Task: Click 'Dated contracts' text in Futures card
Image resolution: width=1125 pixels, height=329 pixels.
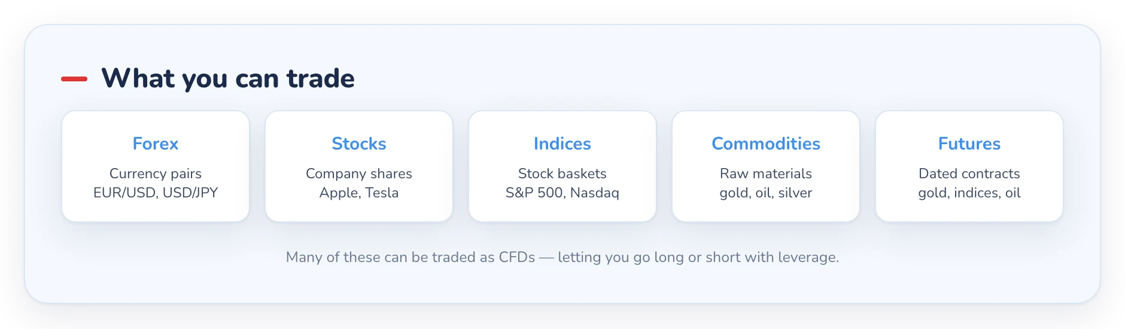Action: 969,173
